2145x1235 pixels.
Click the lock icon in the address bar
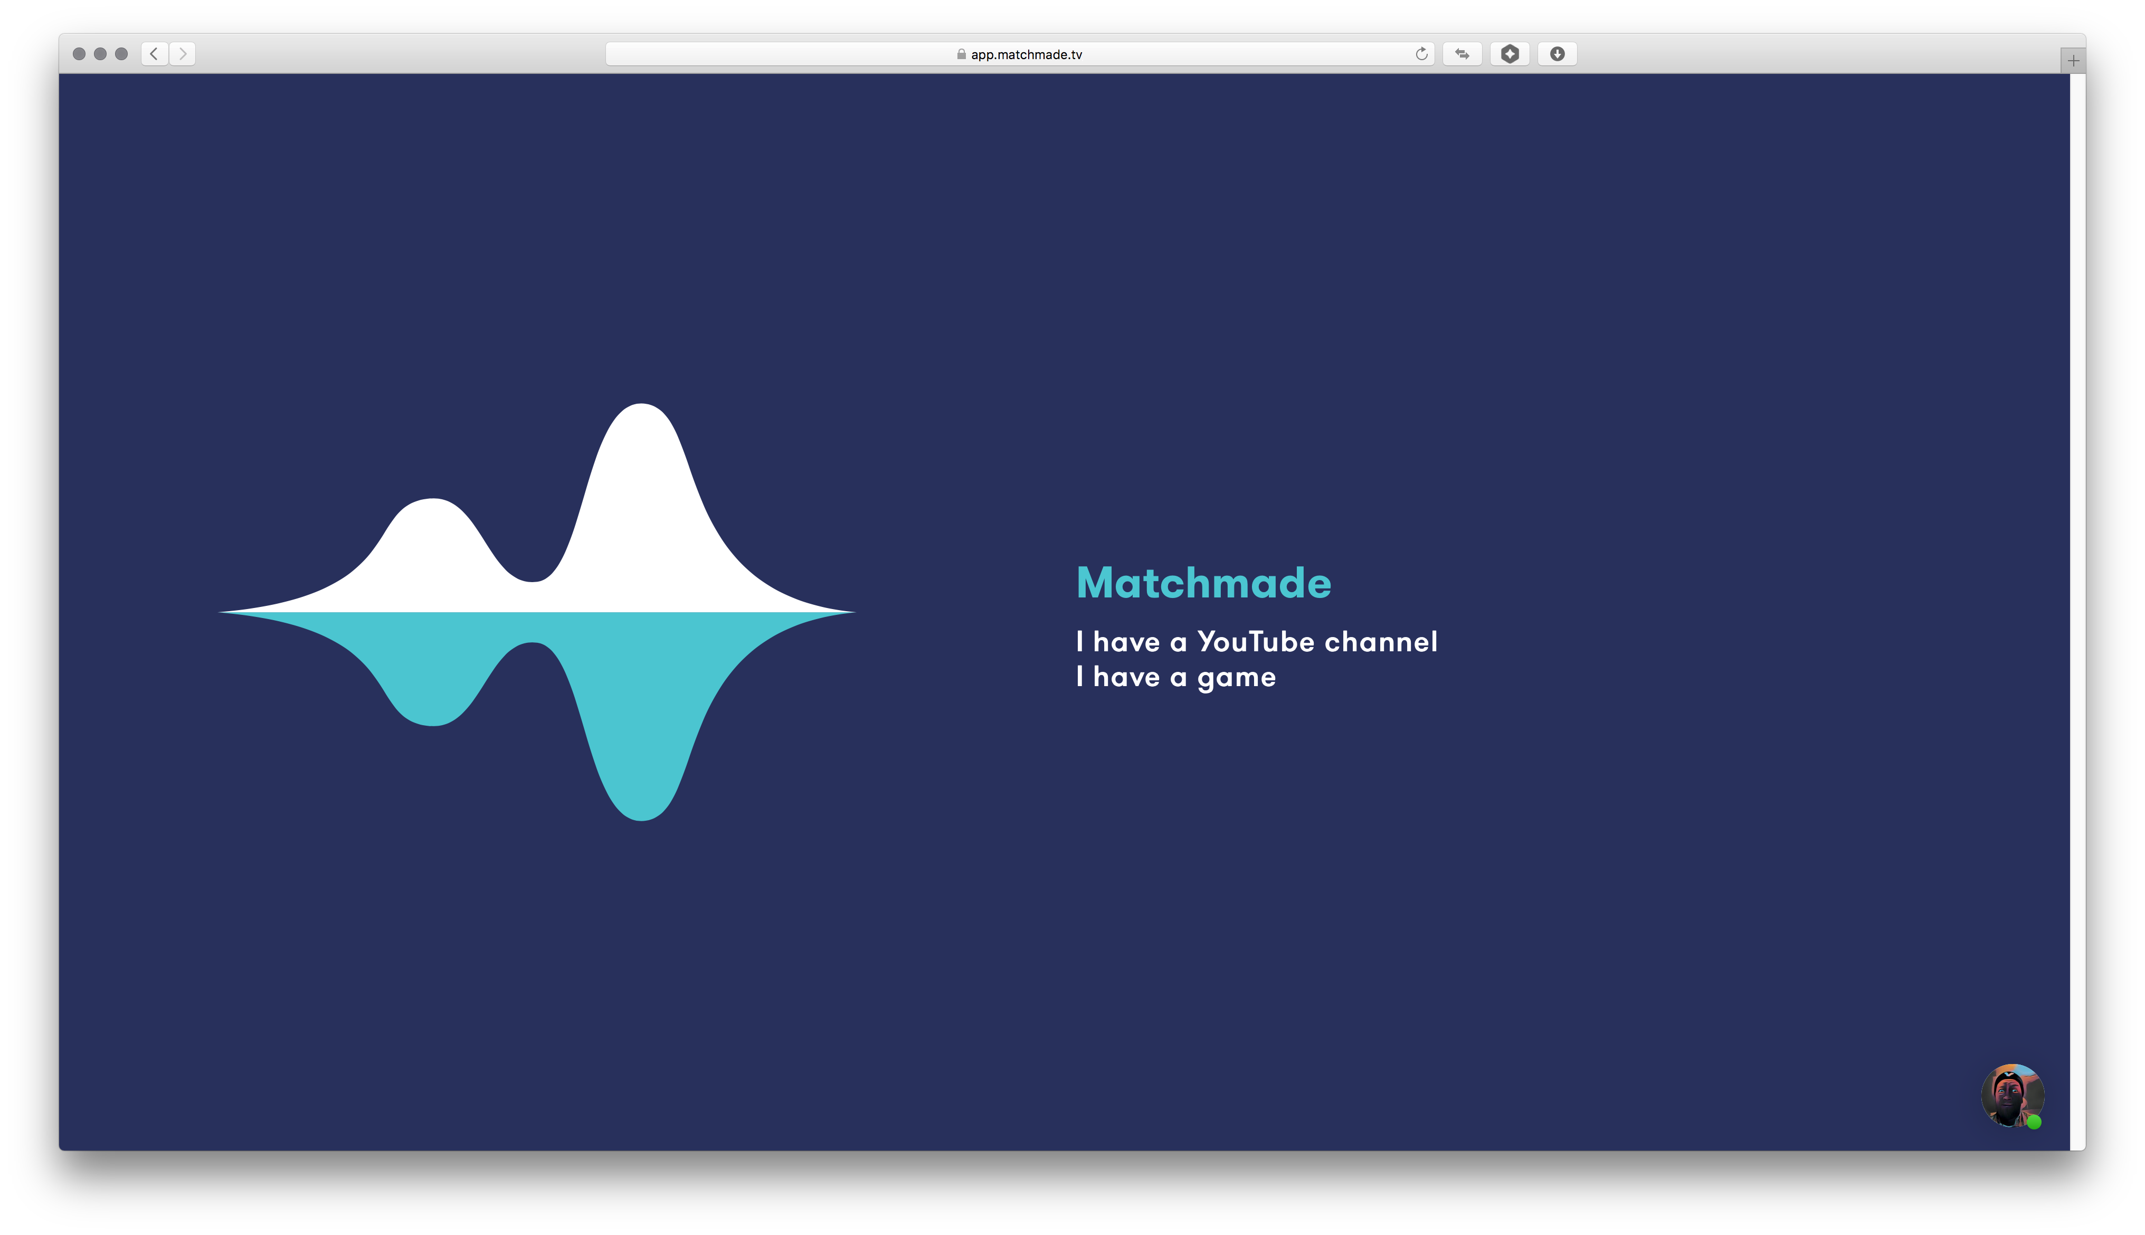tap(961, 54)
